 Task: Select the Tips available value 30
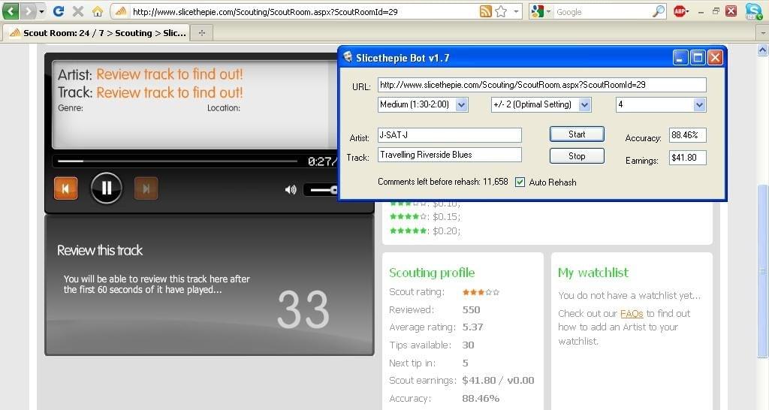coord(468,345)
